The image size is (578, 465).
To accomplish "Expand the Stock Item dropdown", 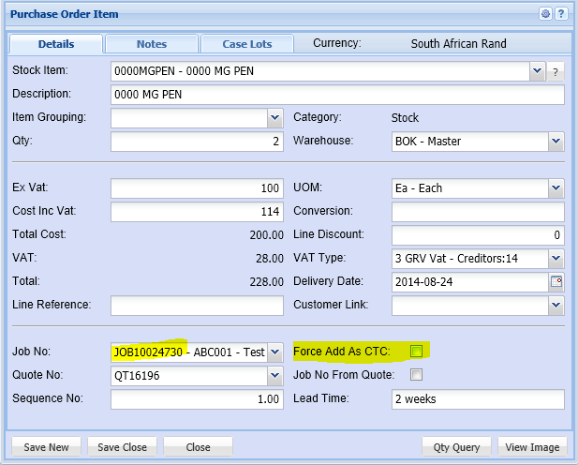I will [x=537, y=71].
